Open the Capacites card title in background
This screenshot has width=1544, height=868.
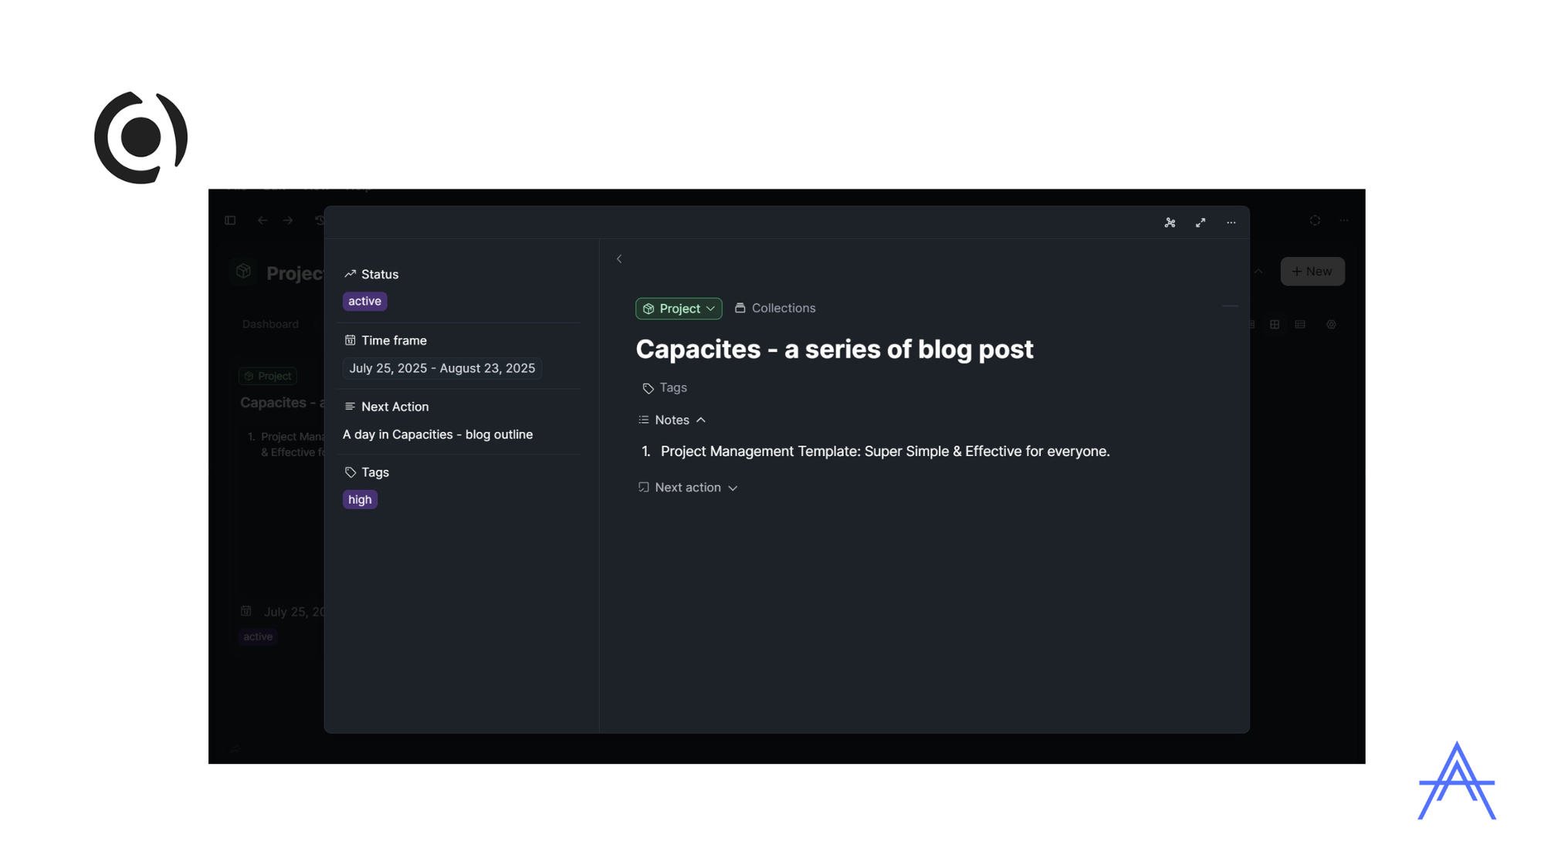(x=282, y=403)
